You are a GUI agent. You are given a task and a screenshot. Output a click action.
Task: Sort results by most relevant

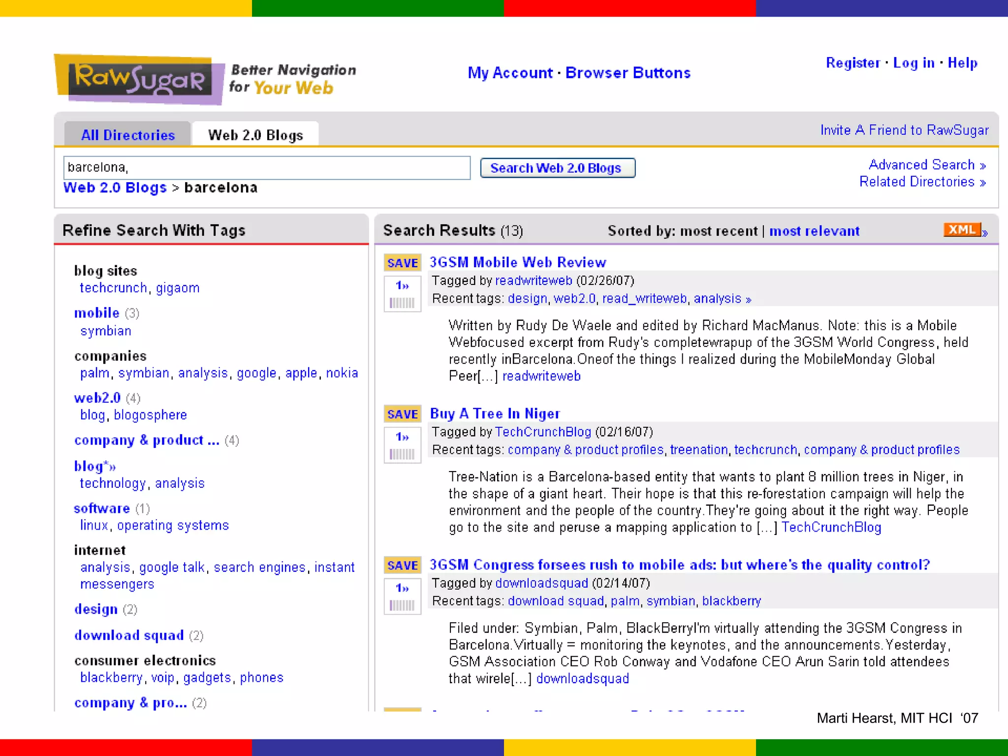[814, 231]
